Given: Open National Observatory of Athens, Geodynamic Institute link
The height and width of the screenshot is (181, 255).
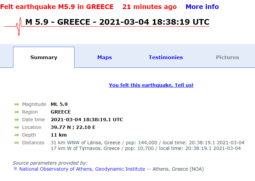Looking at the screenshot, I should pos(82,169).
